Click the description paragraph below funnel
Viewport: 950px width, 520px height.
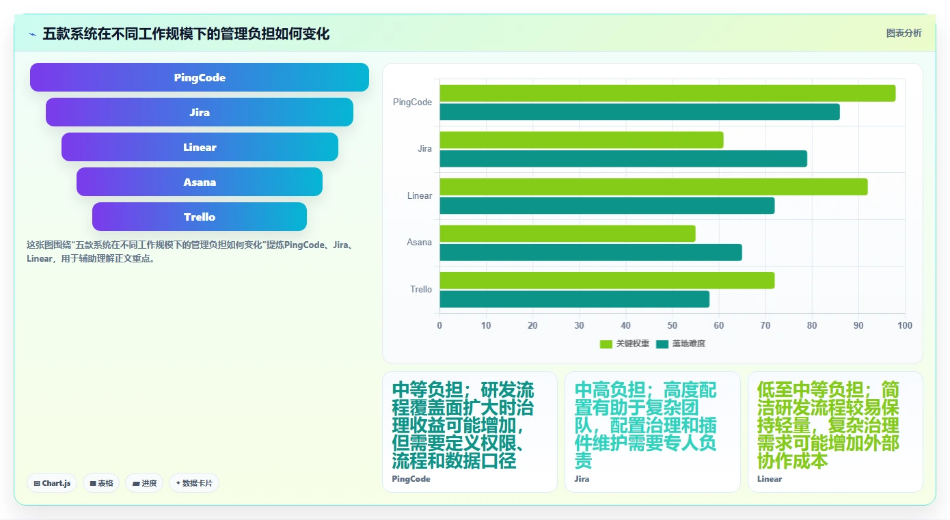189,251
